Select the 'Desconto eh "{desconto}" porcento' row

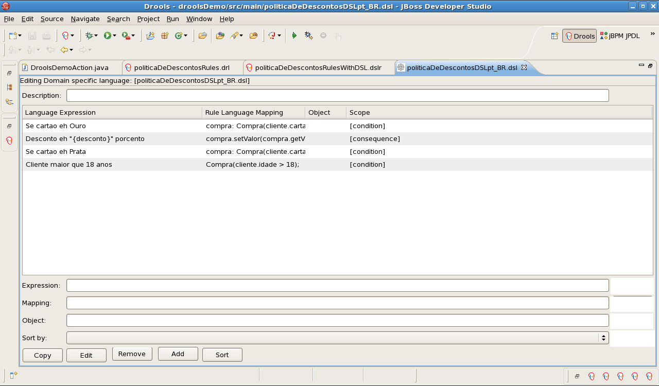[x=338, y=138]
